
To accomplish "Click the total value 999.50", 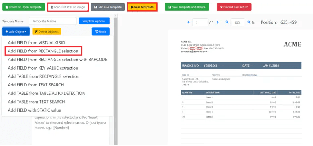I will 297,117.
